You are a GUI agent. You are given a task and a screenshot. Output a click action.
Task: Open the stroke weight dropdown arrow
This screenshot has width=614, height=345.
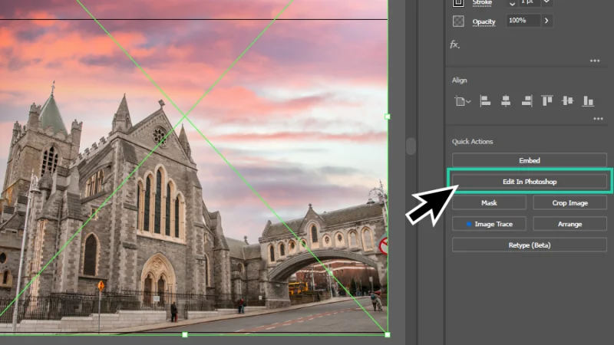pyautogui.click(x=546, y=2)
